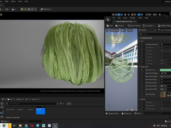Switch to the Layer Parameters tab
The width and height of the screenshot is (171, 128).
pos(164,30)
